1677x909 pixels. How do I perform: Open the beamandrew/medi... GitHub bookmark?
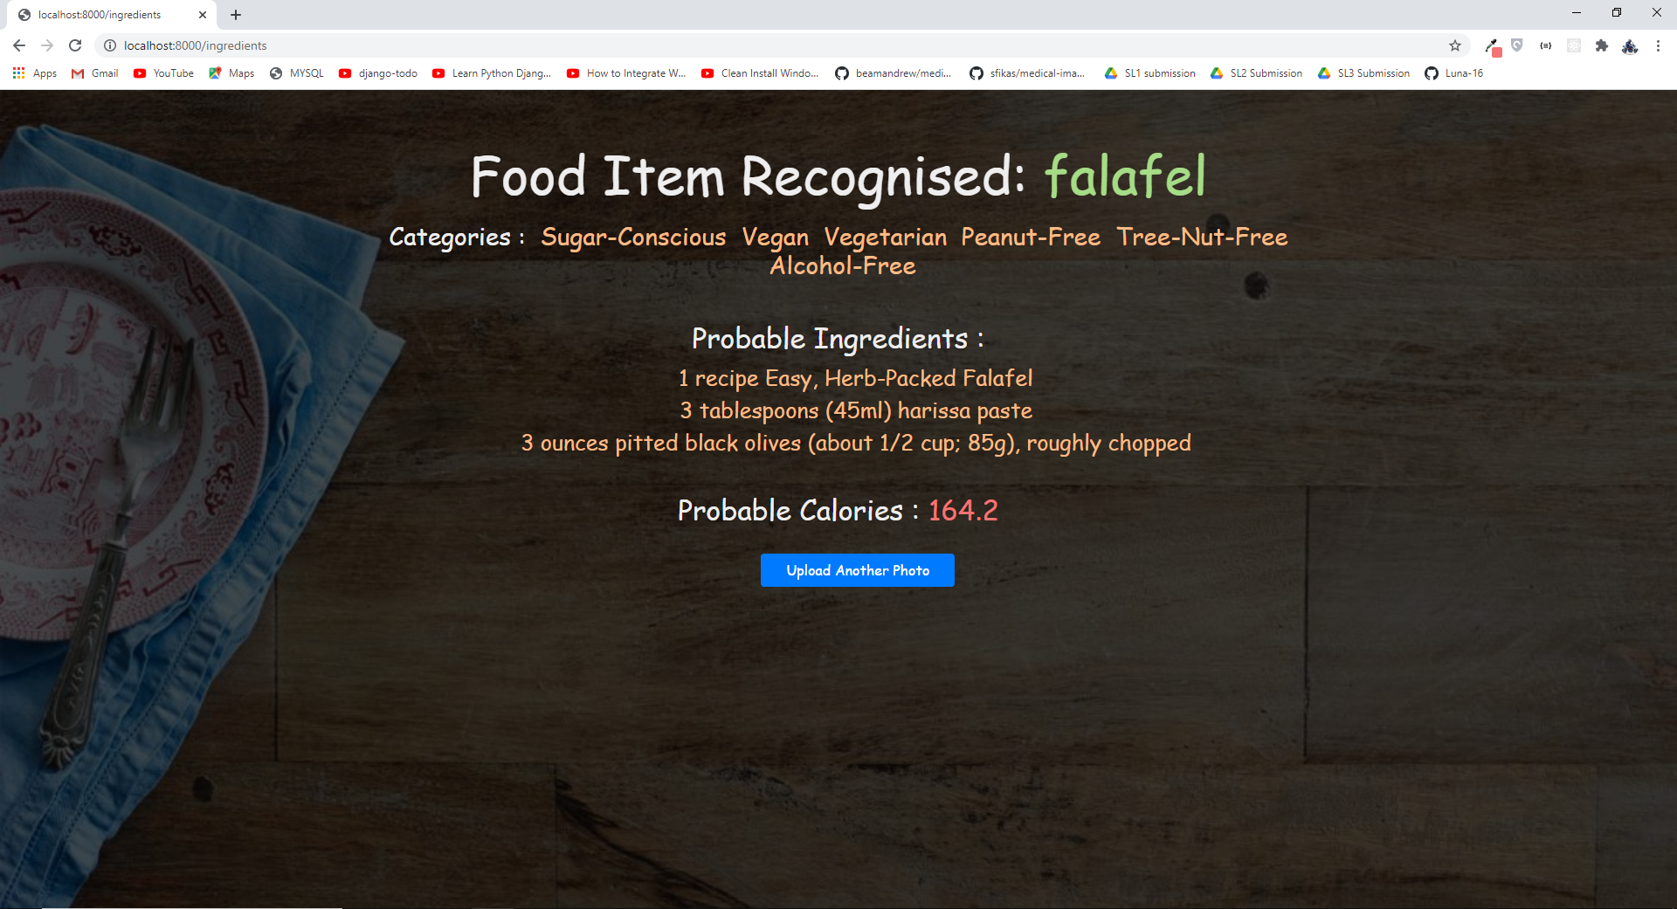(894, 73)
